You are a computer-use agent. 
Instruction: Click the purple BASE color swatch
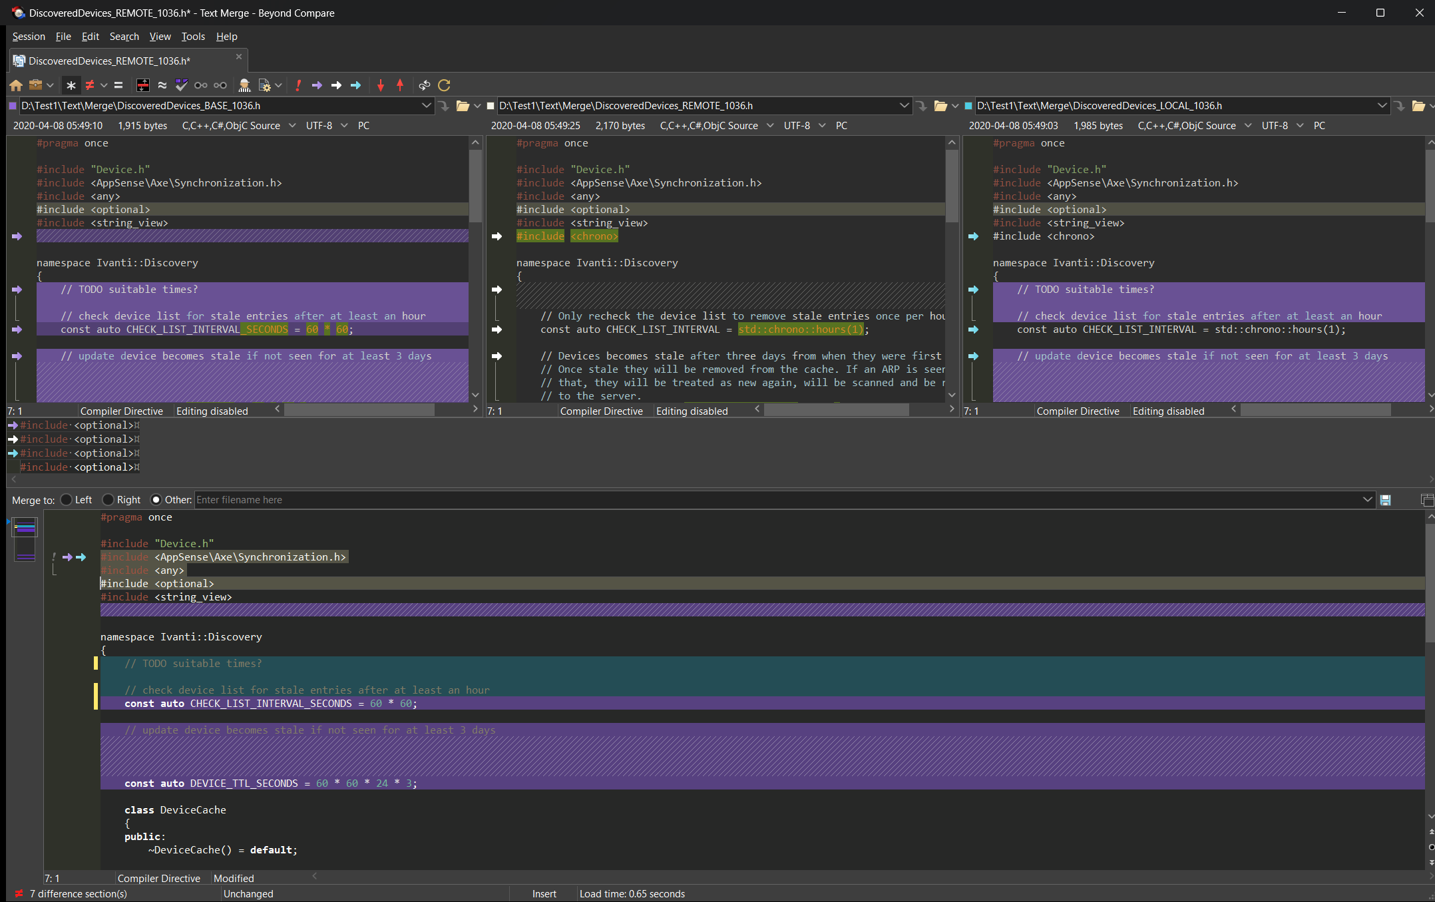[13, 105]
